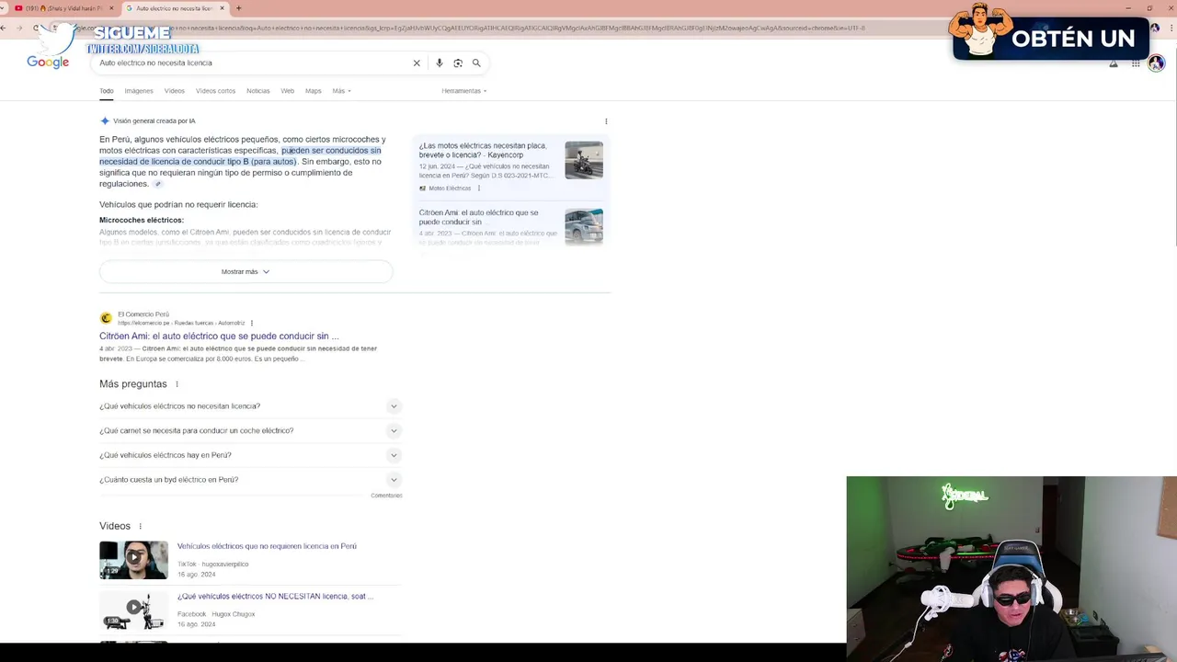Click the source link chip after 'regulaciones'

[x=157, y=184]
